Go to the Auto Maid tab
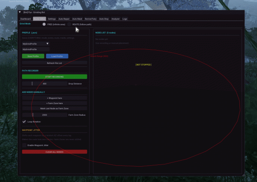The image size is (257, 182). click(x=77, y=19)
